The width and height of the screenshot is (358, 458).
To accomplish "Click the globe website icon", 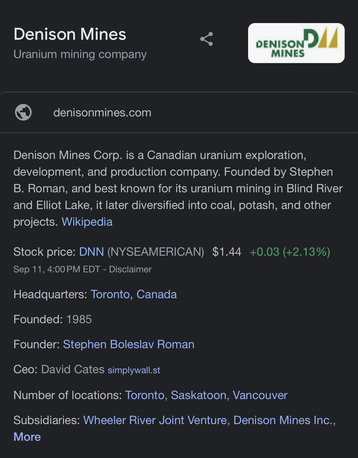I will pos(23,112).
